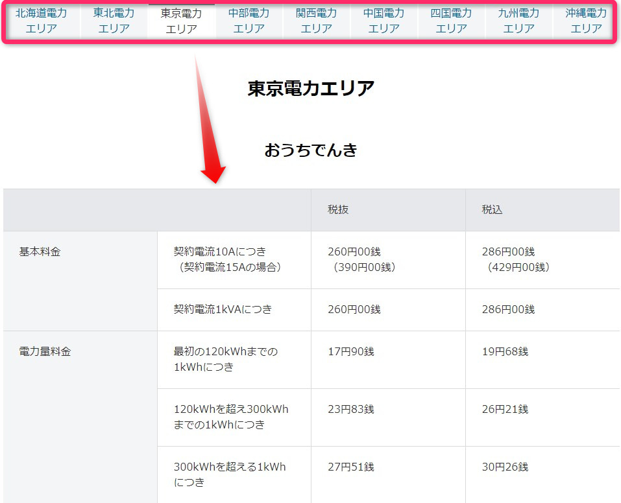Open the 四国電力エリア tab
The image size is (621, 503).
[x=452, y=21]
